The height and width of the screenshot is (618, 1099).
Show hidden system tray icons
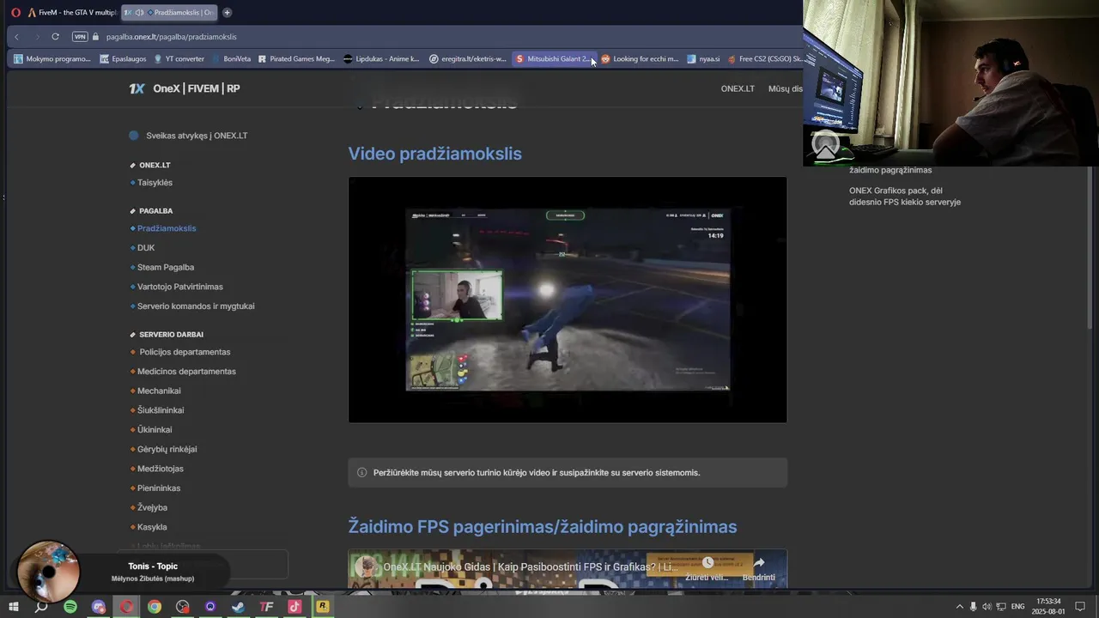point(960,607)
